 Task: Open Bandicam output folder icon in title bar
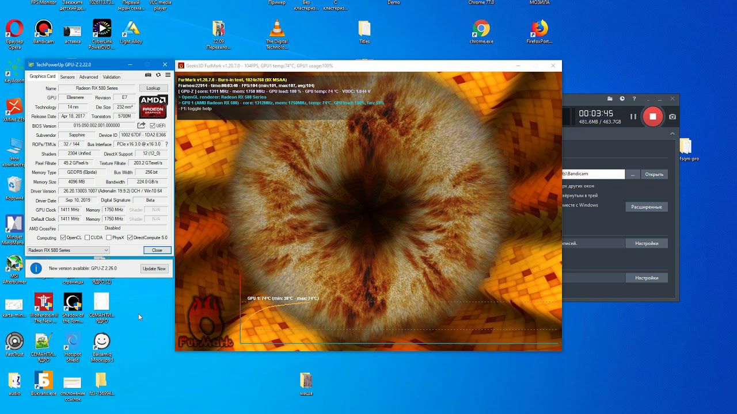tap(610, 99)
